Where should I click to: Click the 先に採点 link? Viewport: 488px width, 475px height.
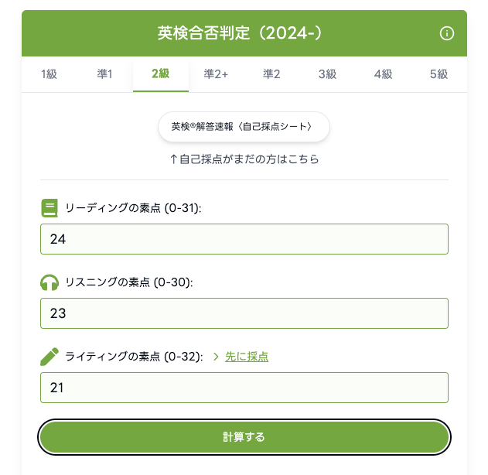[247, 357]
